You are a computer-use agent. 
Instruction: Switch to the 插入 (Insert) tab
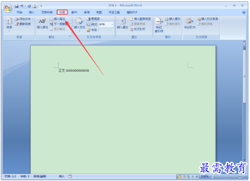click(32, 12)
